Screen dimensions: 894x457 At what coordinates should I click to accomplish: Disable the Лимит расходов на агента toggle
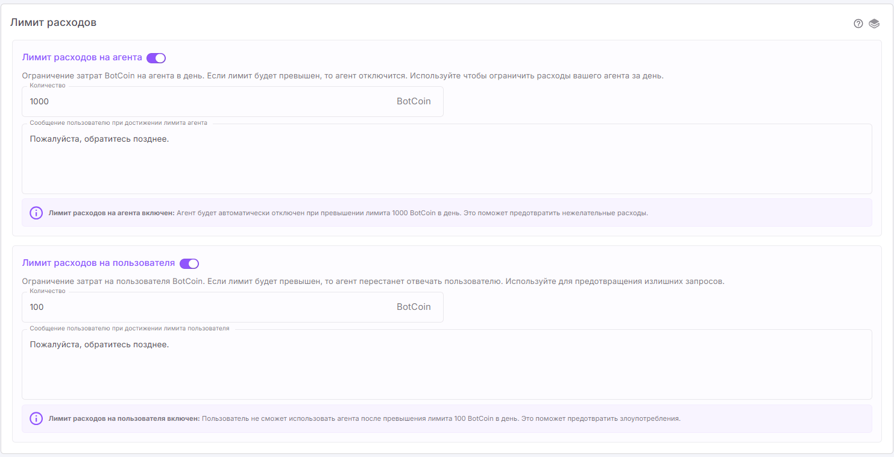click(x=156, y=58)
